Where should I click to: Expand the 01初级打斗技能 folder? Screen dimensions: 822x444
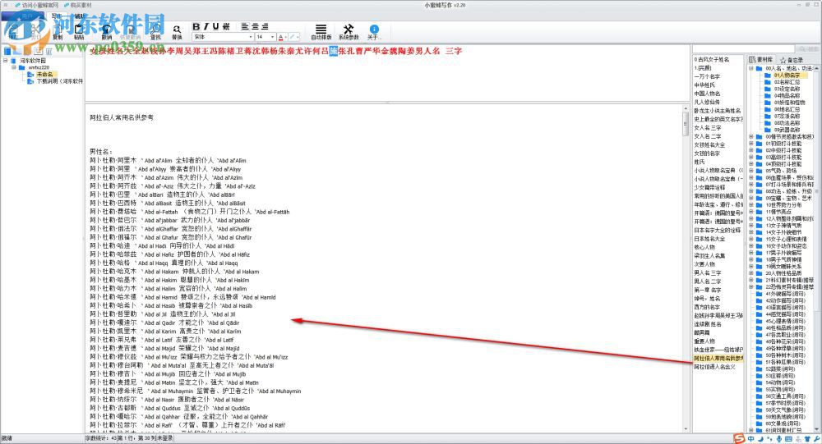(750, 144)
